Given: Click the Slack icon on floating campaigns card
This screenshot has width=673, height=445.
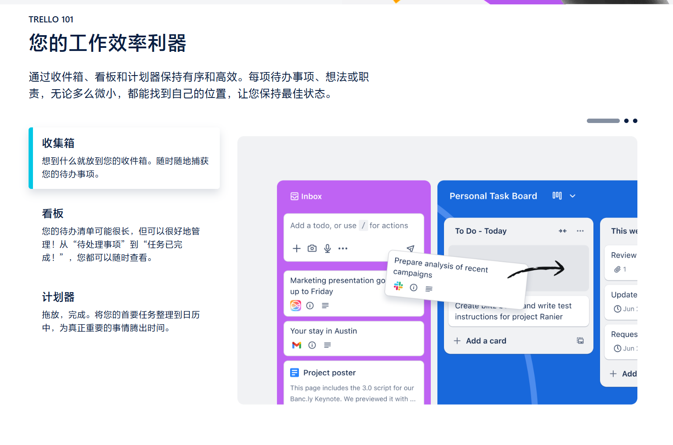Looking at the screenshot, I should [399, 286].
